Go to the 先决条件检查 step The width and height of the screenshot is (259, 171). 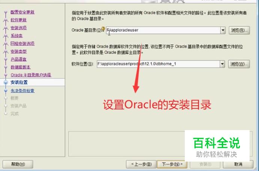click(22, 91)
